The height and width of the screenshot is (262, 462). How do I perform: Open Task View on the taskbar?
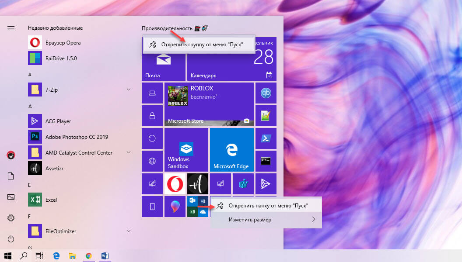pos(39,256)
